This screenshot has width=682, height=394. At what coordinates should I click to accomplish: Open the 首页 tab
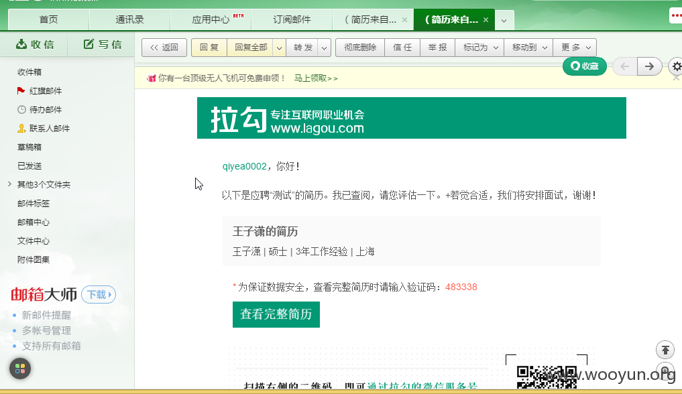48,19
